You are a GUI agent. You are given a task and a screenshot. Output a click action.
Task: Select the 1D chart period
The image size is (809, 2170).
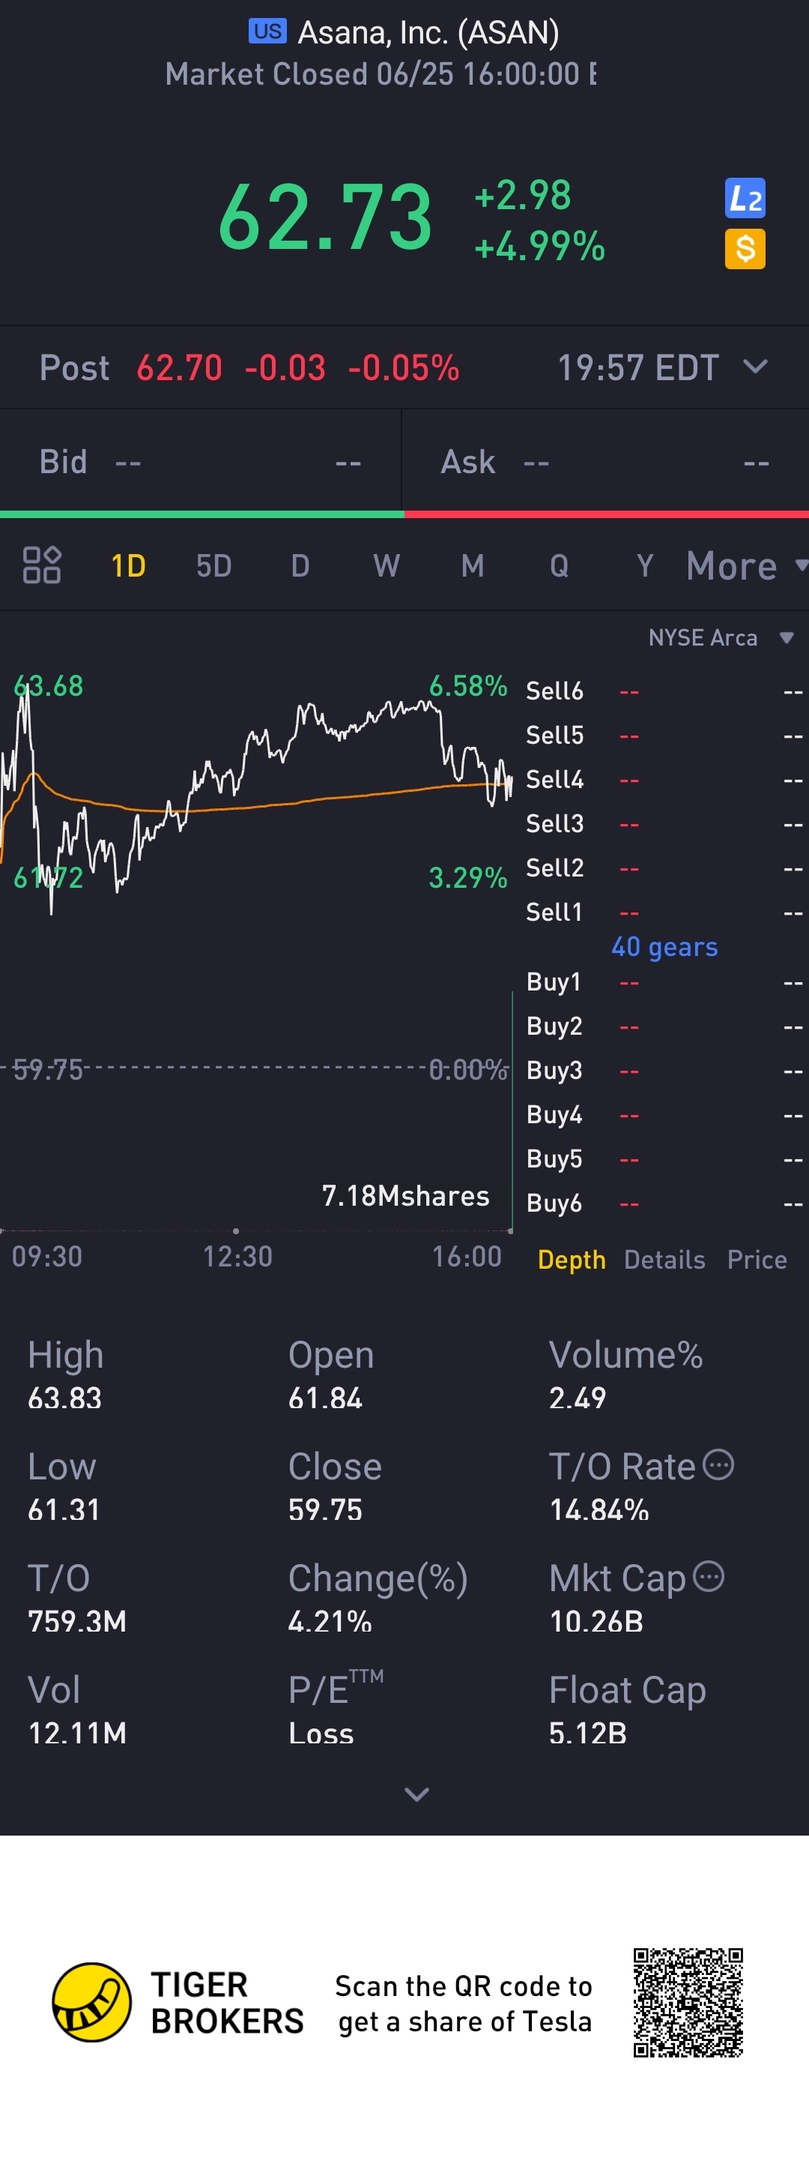(128, 565)
